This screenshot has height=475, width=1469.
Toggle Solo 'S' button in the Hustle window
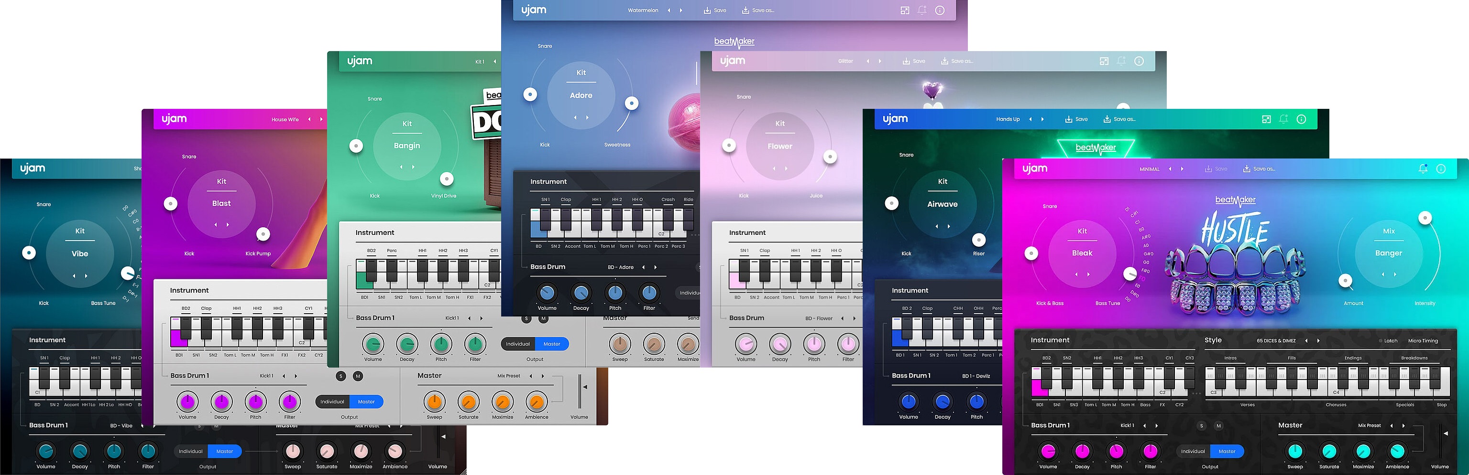[1202, 426]
